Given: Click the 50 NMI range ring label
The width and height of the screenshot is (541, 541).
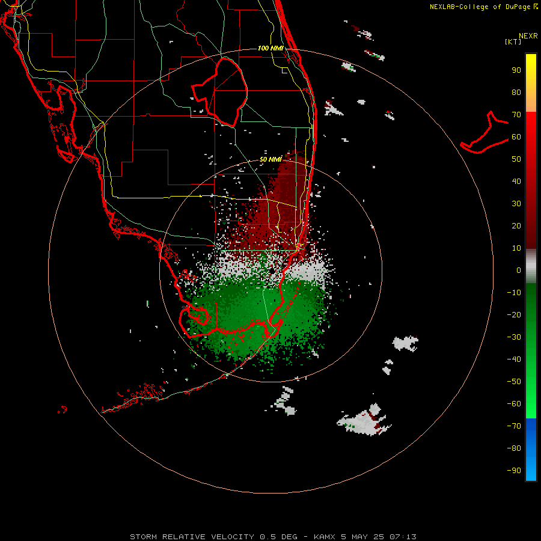Looking at the screenshot, I should pos(270,159).
